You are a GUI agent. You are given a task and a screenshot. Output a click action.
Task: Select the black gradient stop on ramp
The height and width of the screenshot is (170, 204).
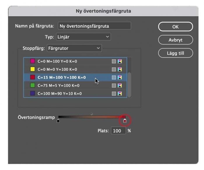tap(58, 121)
